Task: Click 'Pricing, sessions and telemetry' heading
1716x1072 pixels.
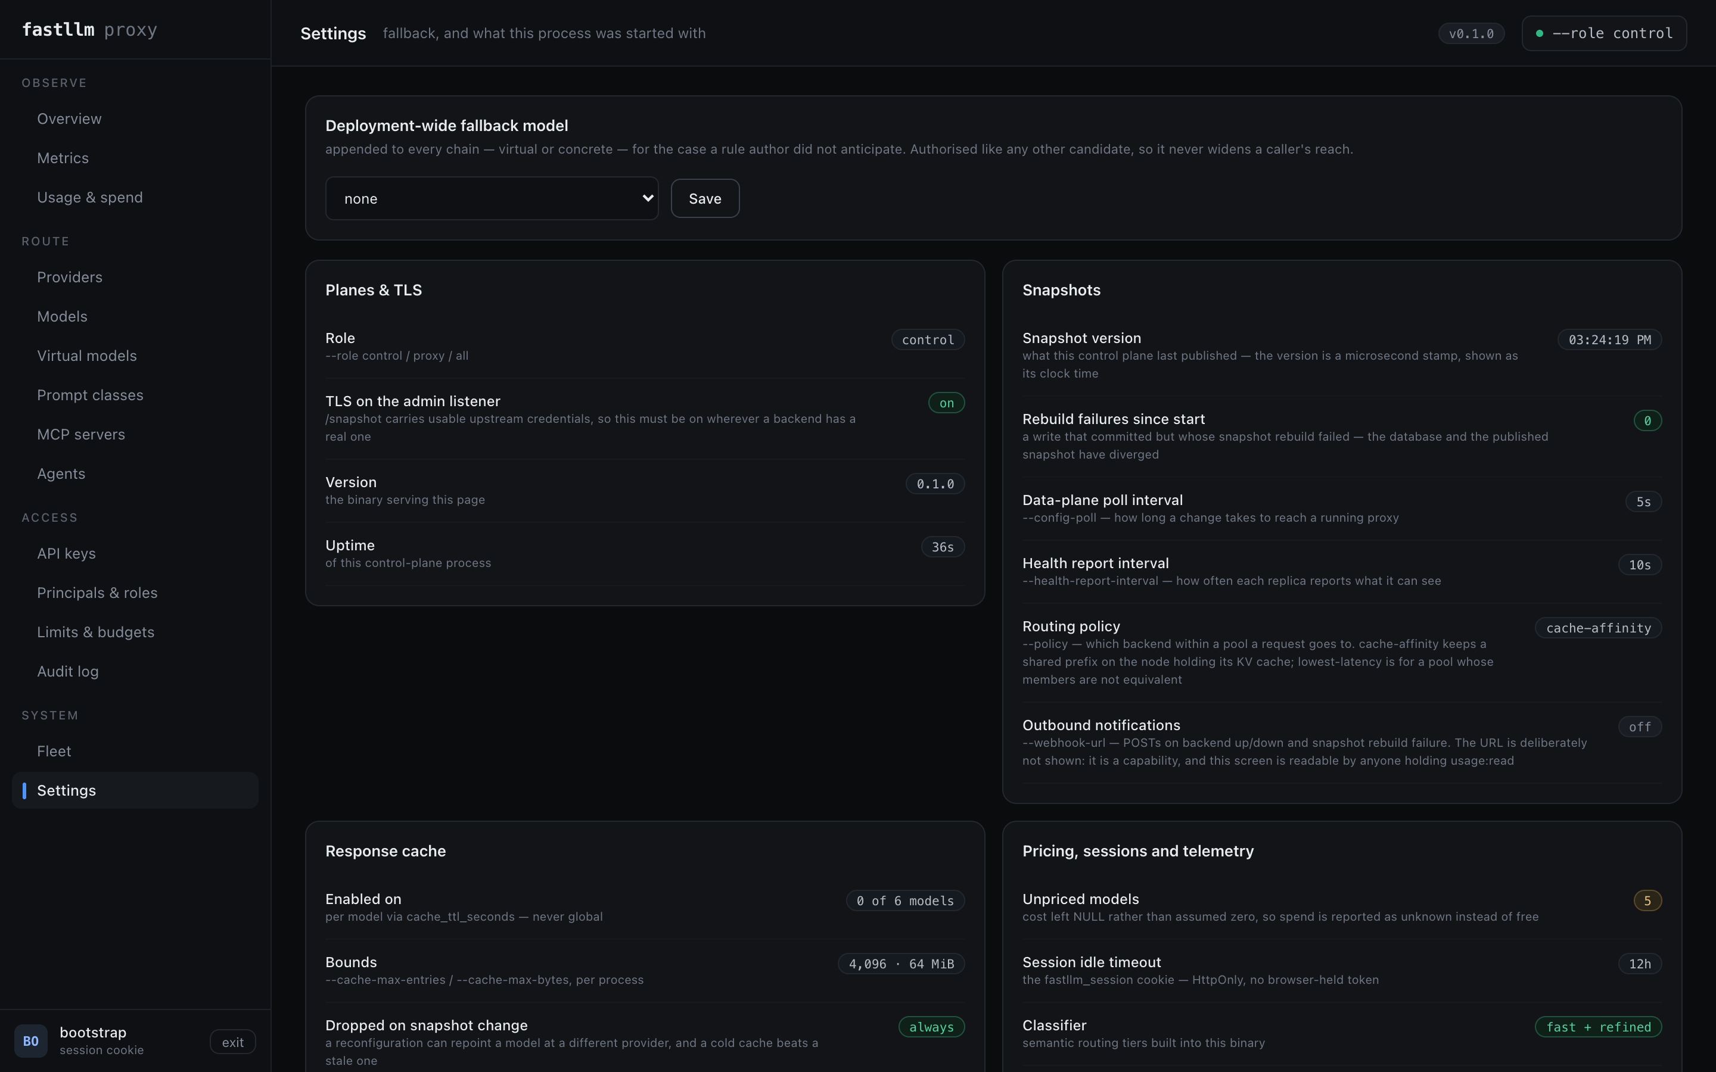Action: pyautogui.click(x=1137, y=851)
